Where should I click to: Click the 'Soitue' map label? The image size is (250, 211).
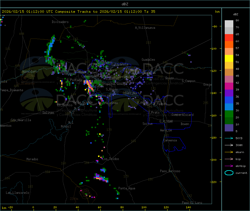(148, 124)
